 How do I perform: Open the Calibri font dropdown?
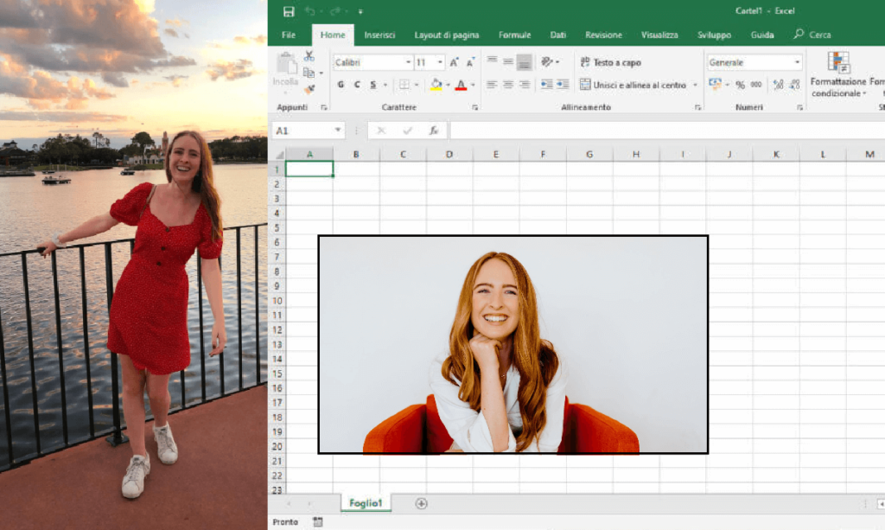click(x=411, y=61)
